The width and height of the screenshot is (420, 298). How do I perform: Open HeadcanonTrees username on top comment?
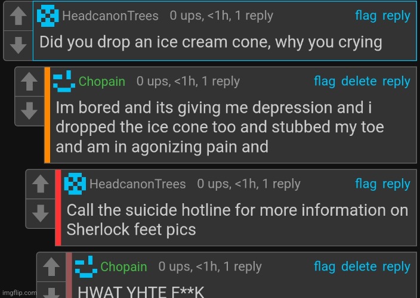(x=110, y=15)
